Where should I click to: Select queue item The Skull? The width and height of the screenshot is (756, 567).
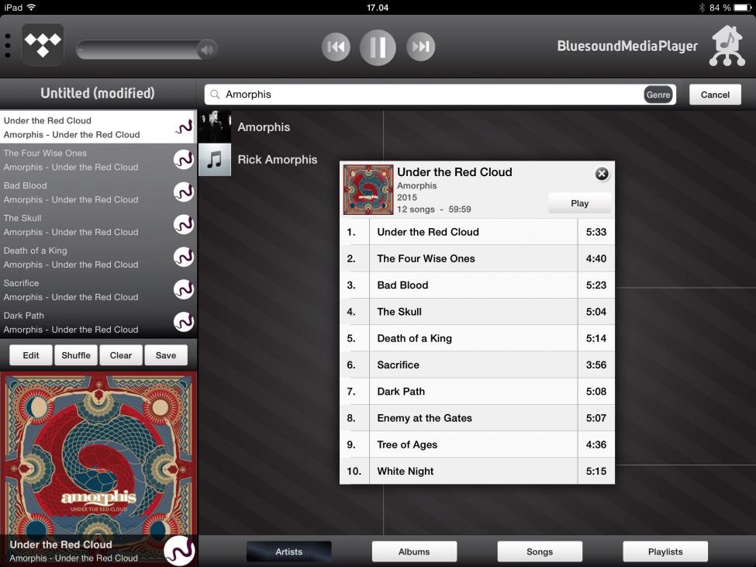98,225
